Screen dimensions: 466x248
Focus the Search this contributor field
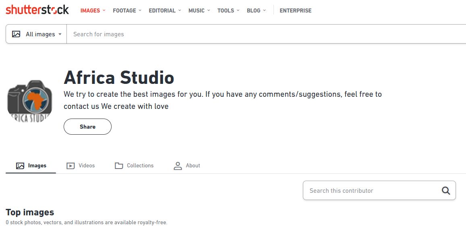(379, 190)
